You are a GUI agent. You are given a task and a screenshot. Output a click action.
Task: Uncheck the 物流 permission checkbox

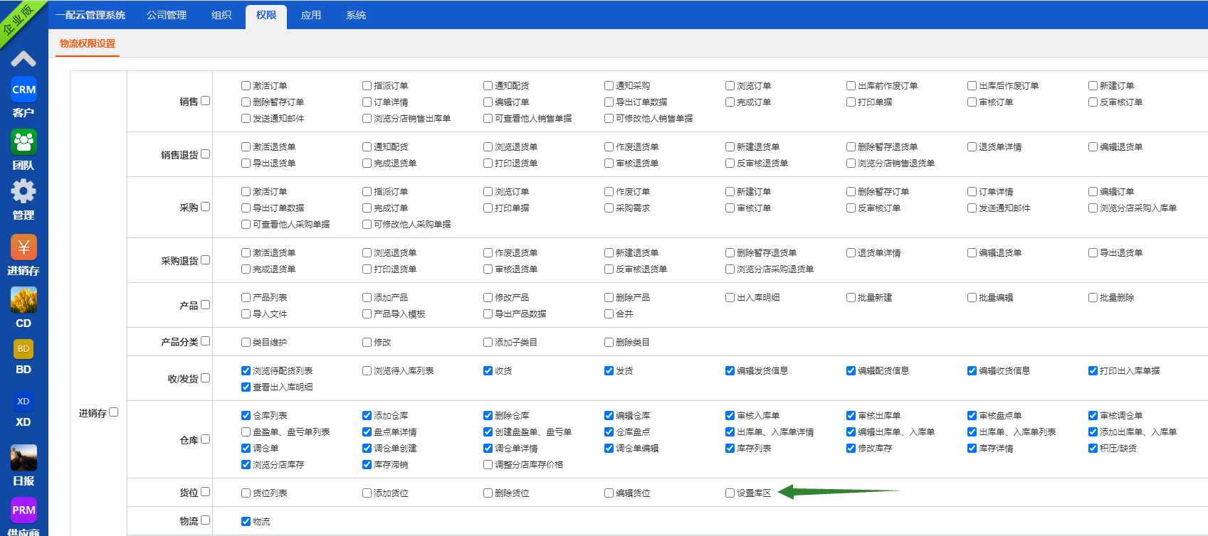pyautogui.click(x=246, y=522)
